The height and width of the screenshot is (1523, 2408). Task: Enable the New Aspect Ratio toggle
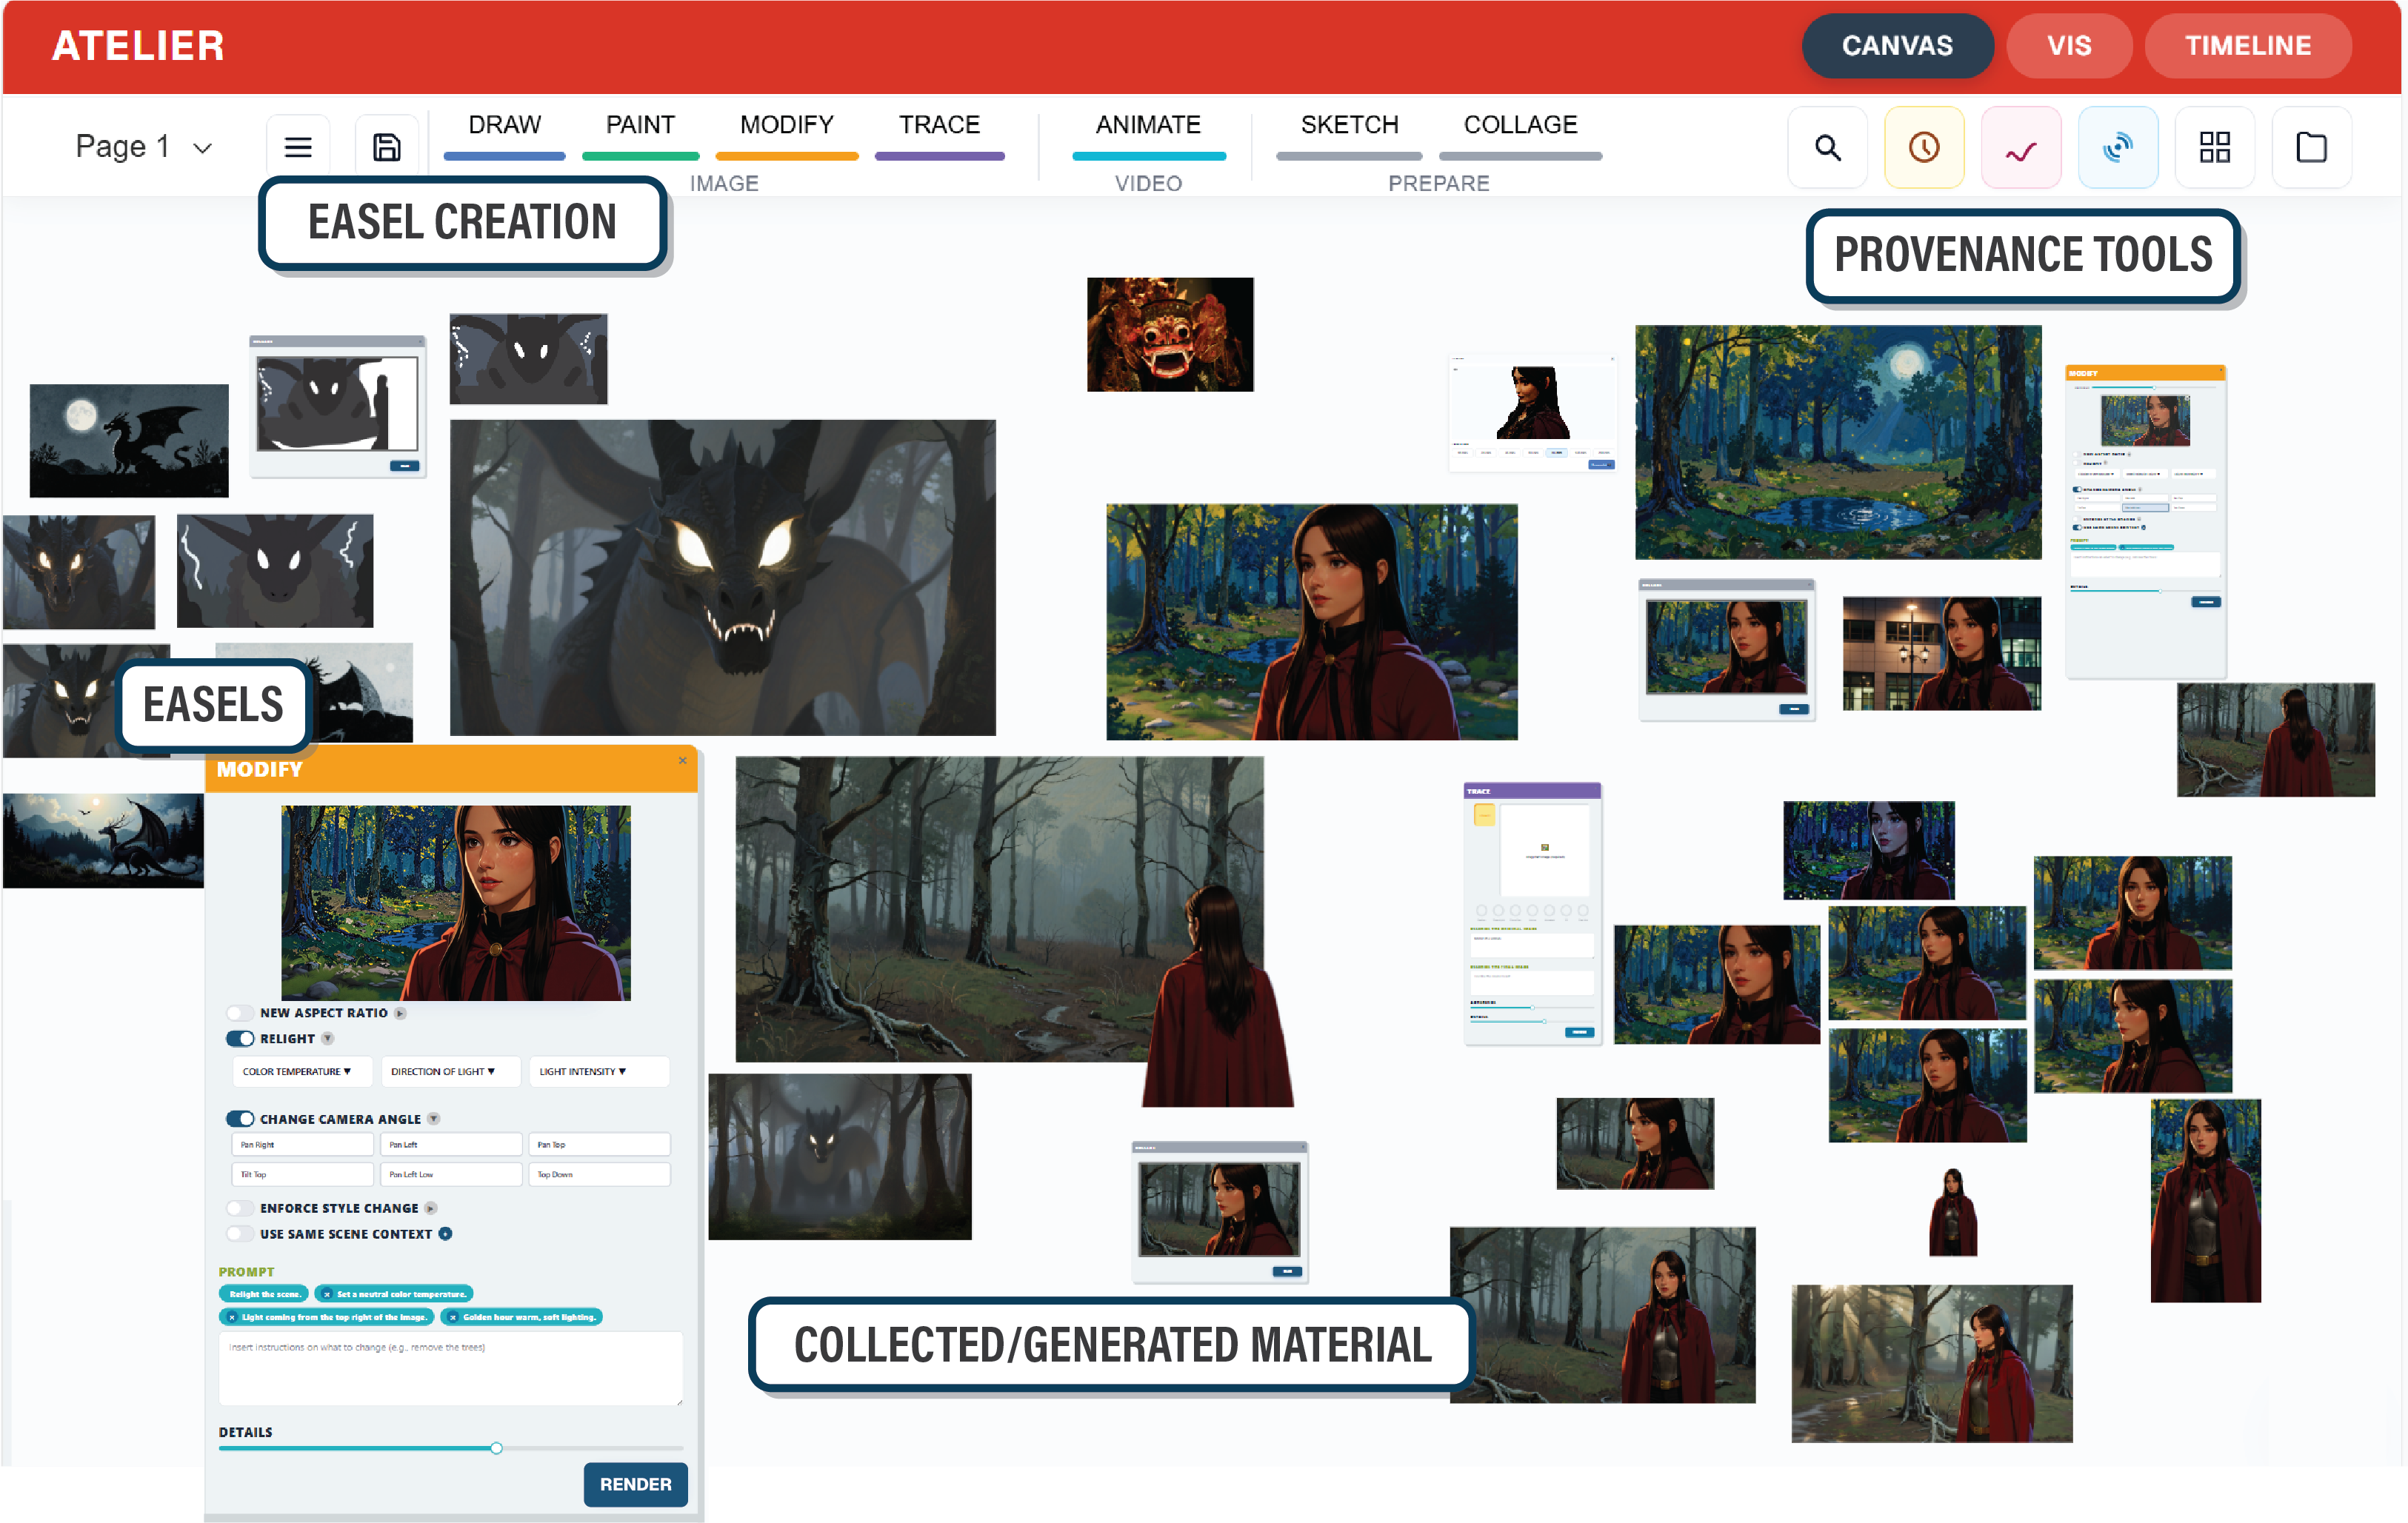click(240, 1012)
